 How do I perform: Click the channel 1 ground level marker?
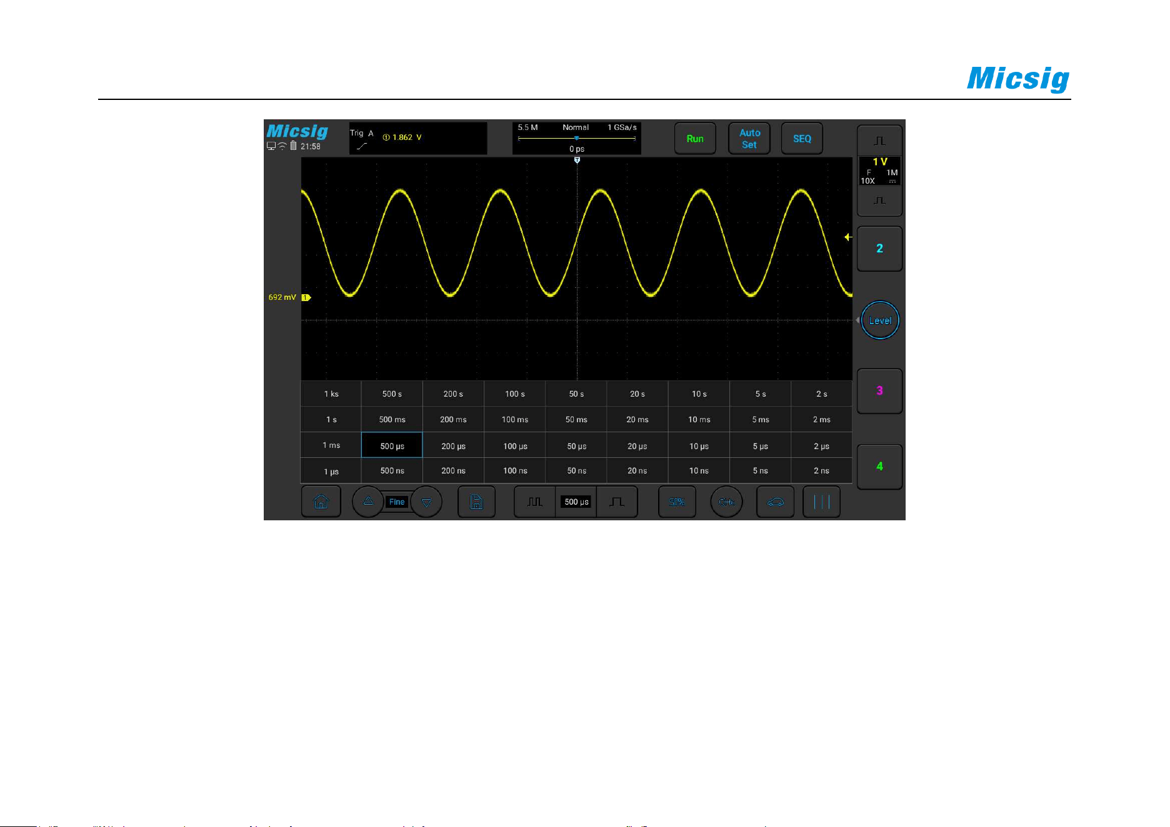306,297
